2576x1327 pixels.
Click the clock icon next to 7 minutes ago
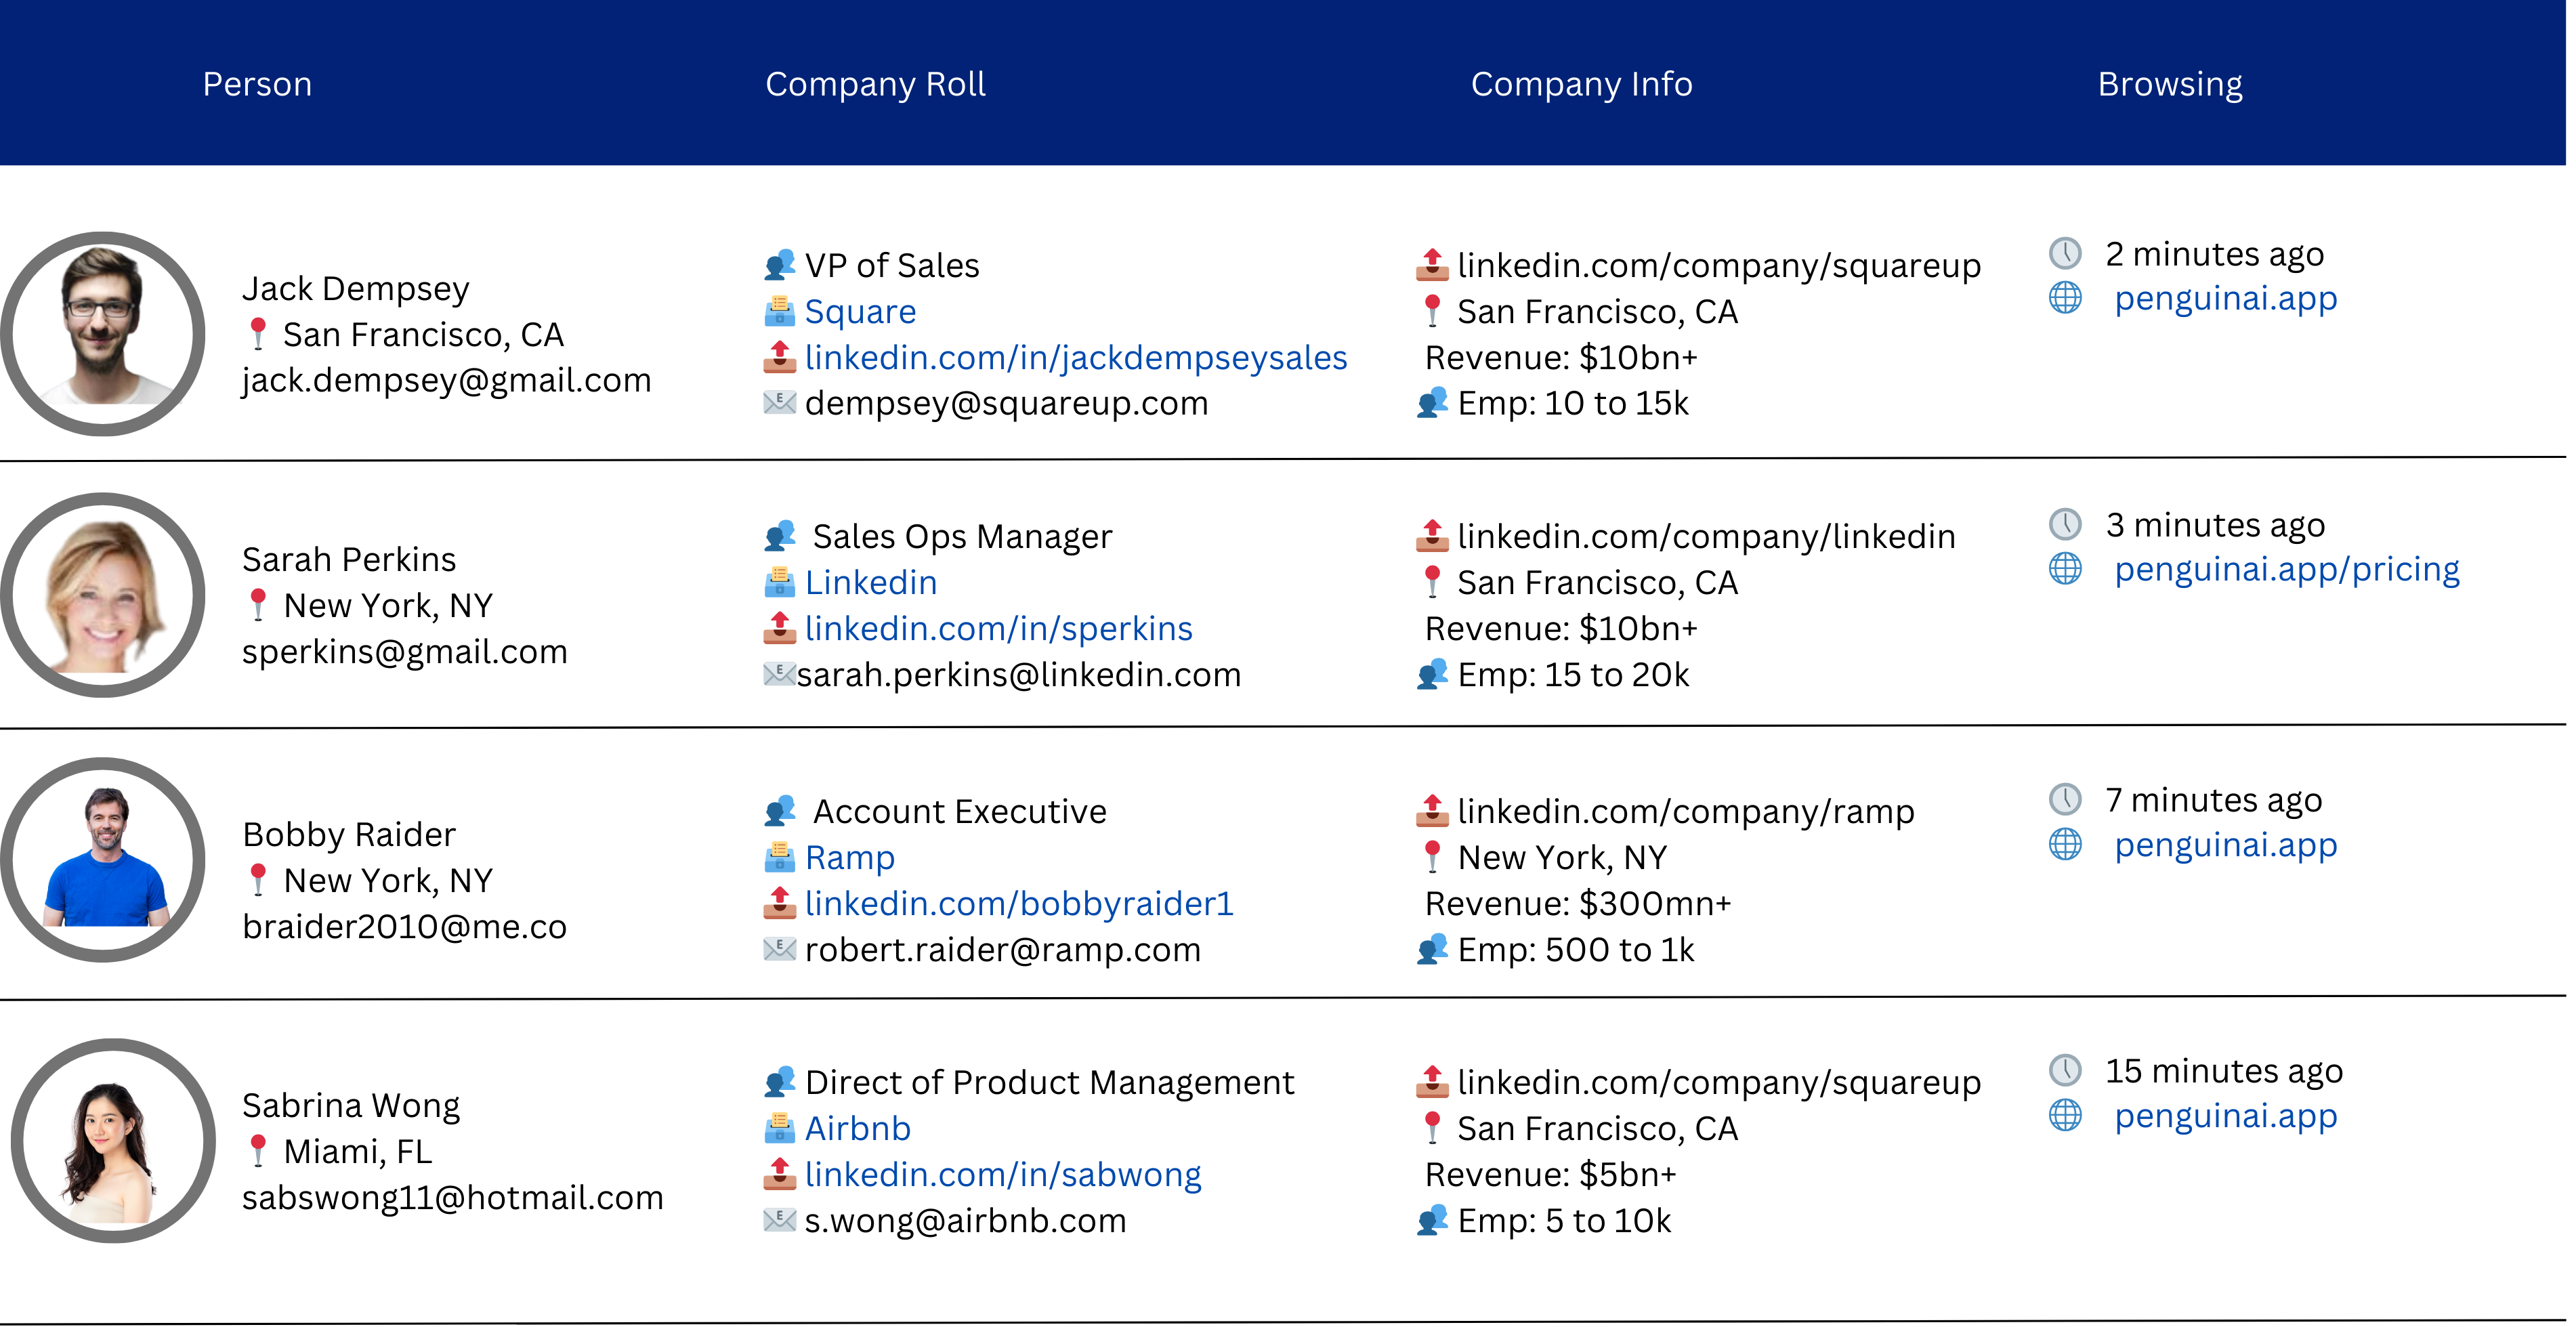pos(2065,800)
